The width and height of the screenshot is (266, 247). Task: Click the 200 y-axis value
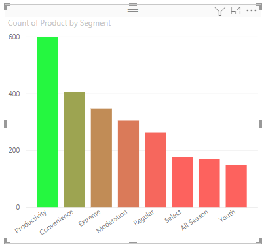coord(14,150)
